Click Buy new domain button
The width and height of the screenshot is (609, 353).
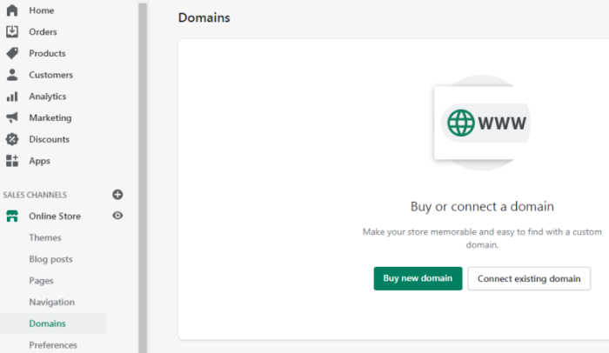click(418, 278)
